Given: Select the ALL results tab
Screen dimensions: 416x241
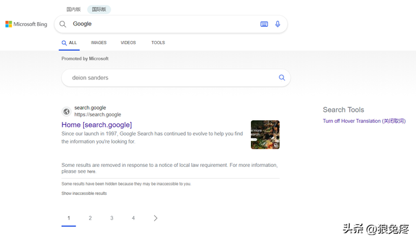Looking at the screenshot, I should coord(70,43).
